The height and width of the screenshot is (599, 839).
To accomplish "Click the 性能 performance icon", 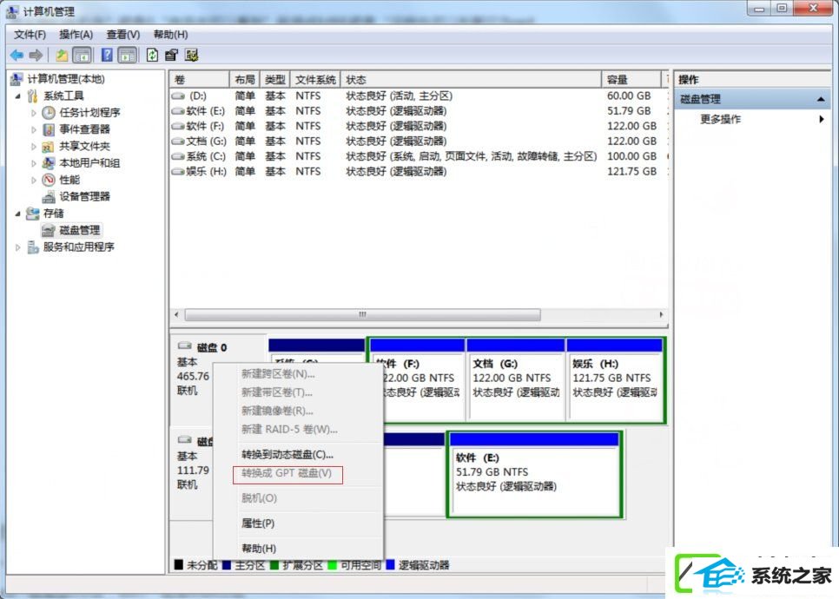I will 50,180.
